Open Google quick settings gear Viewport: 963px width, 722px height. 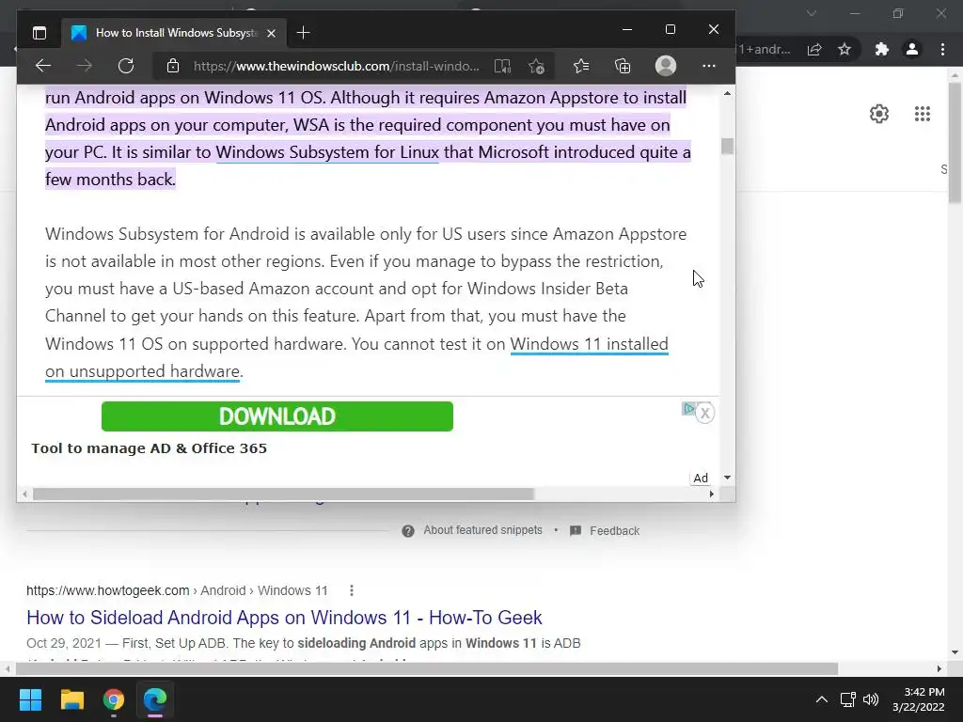[x=879, y=114]
